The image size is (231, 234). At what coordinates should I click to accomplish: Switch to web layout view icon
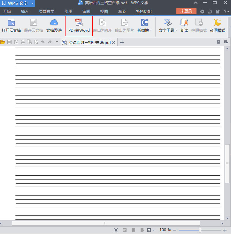(142, 230)
